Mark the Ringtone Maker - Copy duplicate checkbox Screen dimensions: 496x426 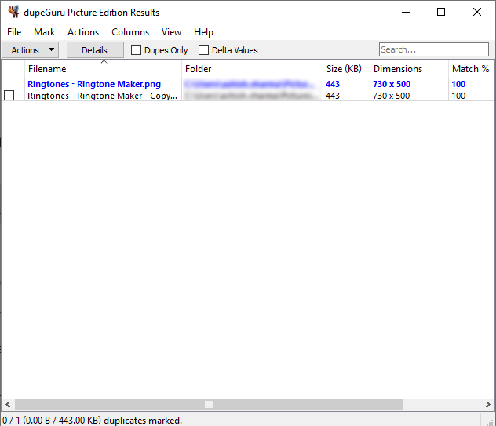9,96
